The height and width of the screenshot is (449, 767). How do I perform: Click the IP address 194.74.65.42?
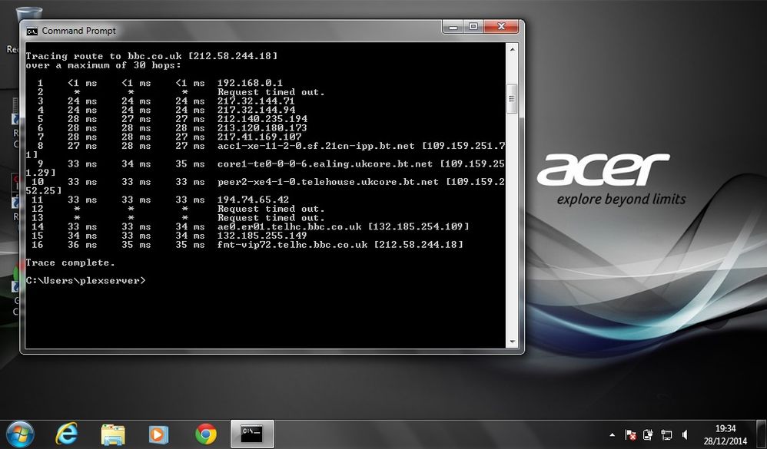[254, 200]
